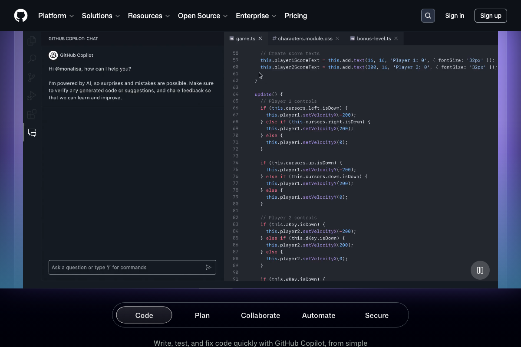Screen dimensions: 521x347
Task: Click line number 64 in the gutter
Action: [x=235, y=94]
